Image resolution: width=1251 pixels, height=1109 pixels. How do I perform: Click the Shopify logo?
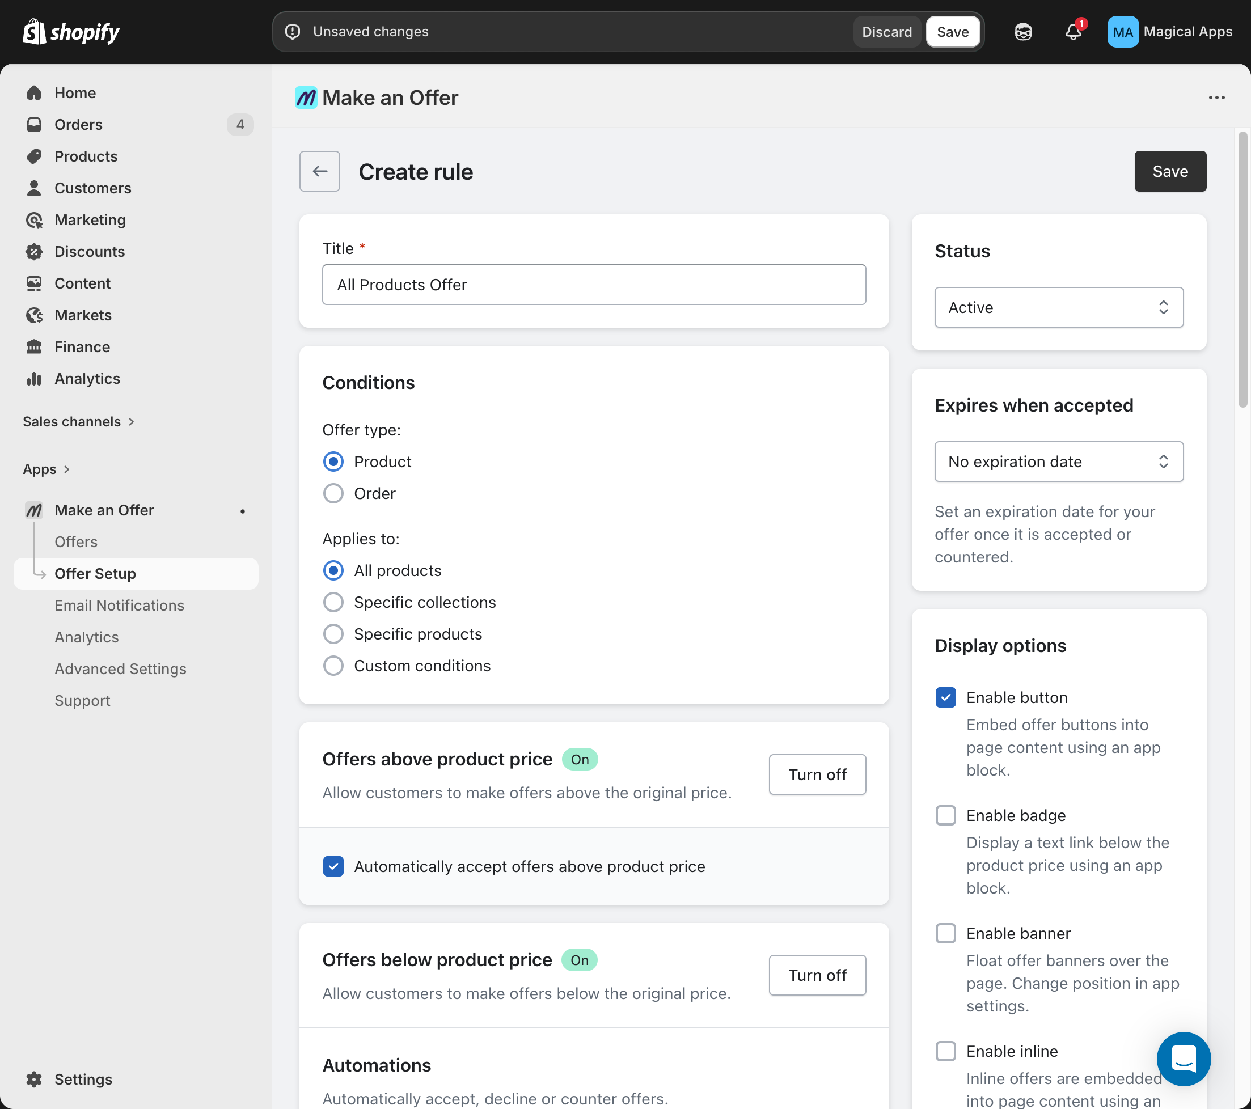tap(71, 32)
